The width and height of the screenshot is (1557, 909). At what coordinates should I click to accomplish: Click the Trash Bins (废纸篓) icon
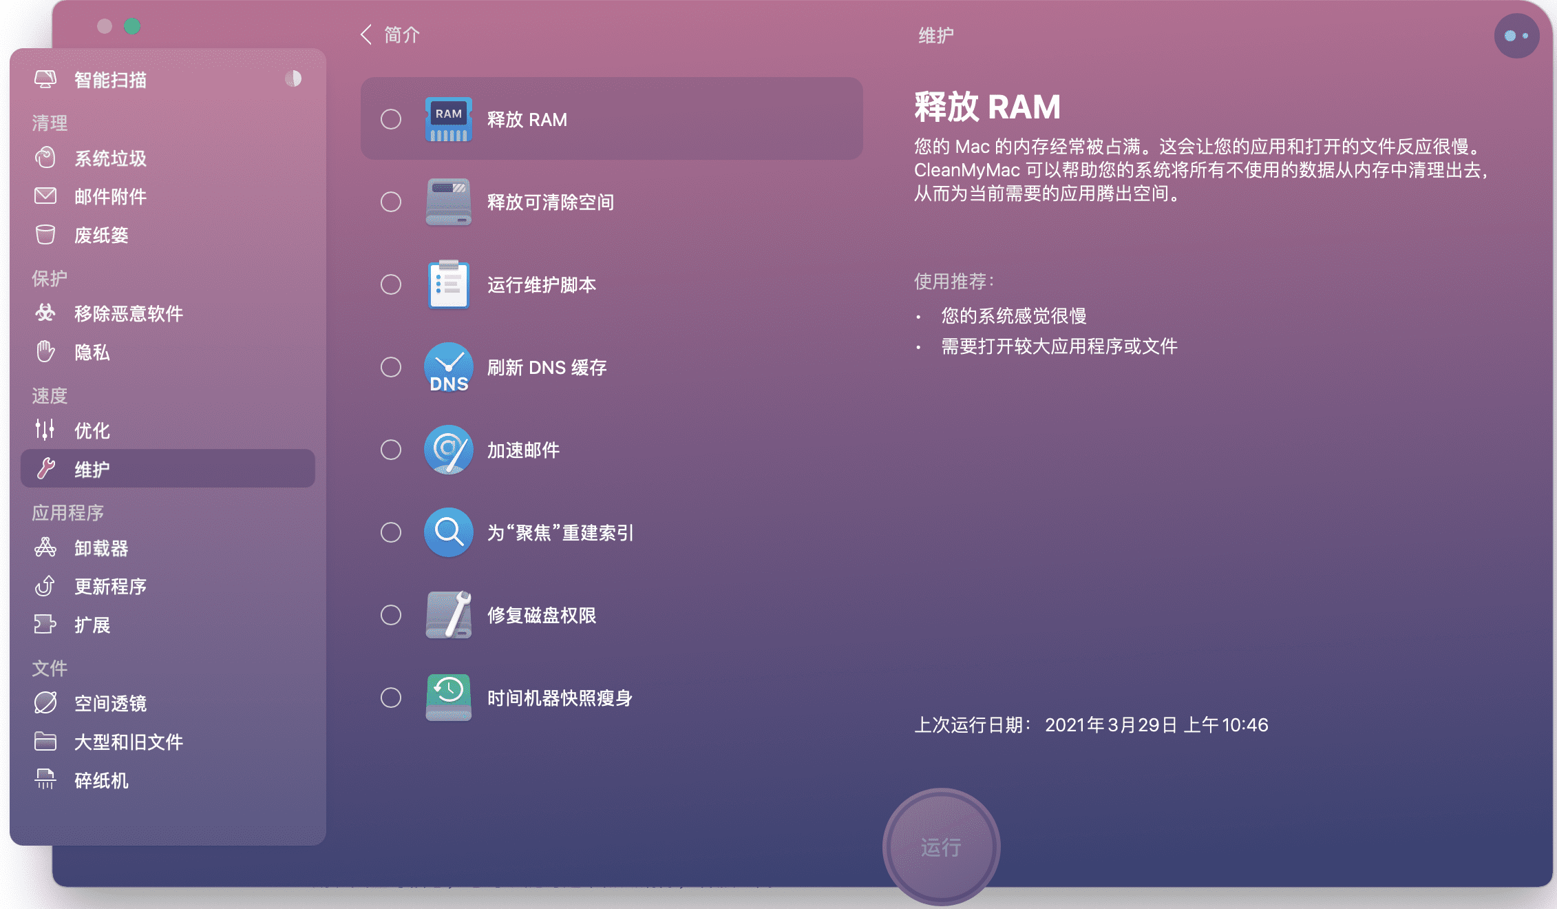pos(45,235)
